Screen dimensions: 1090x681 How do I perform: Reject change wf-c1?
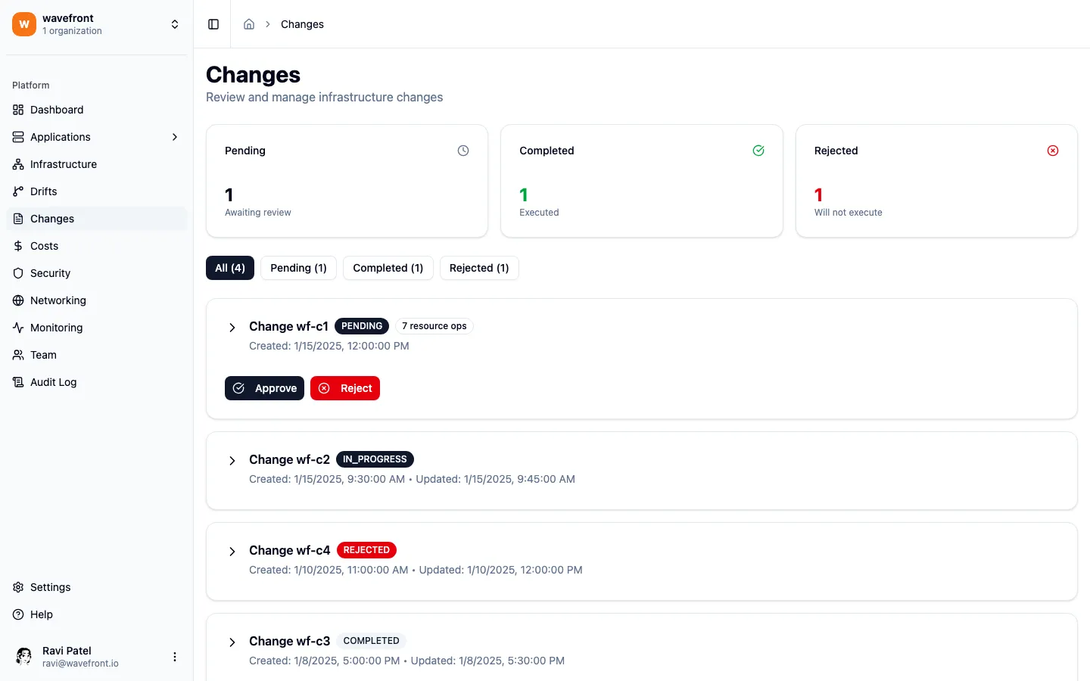(345, 388)
